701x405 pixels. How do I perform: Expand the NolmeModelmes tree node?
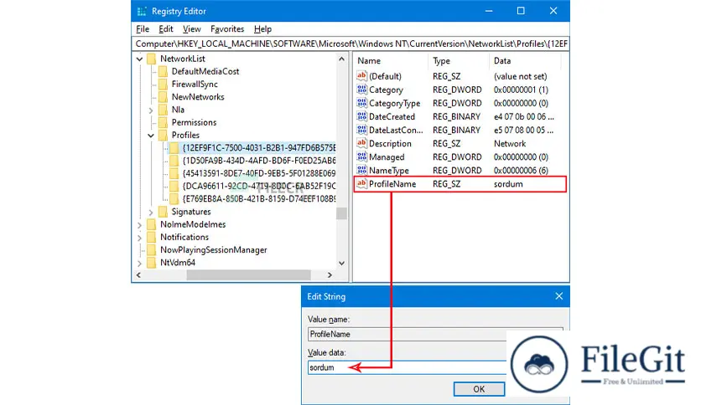(139, 225)
